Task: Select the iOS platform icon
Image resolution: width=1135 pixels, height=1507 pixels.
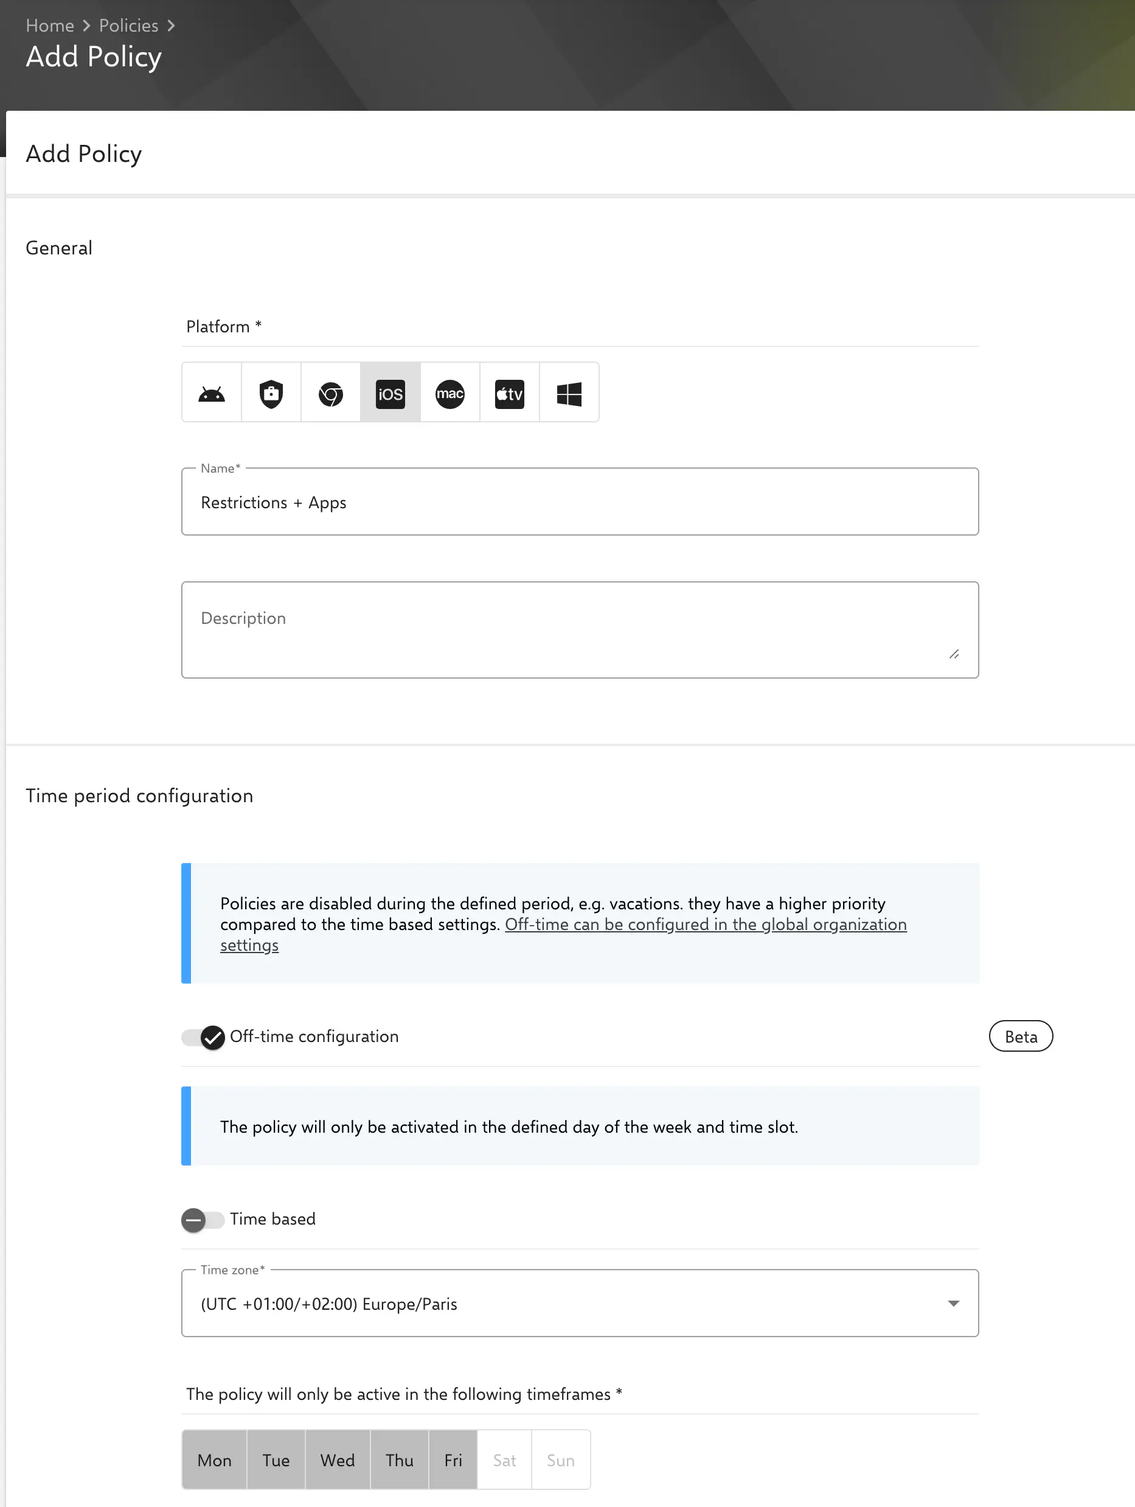Action: tap(390, 393)
